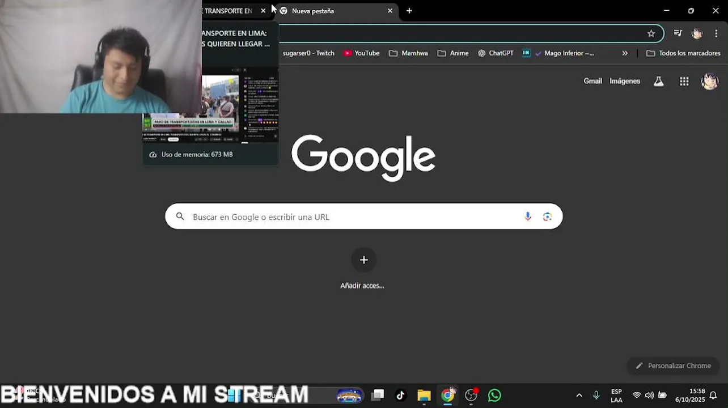Image resolution: width=728 pixels, height=408 pixels.
Task: Open the YouTube bookmark
Action: coord(361,53)
